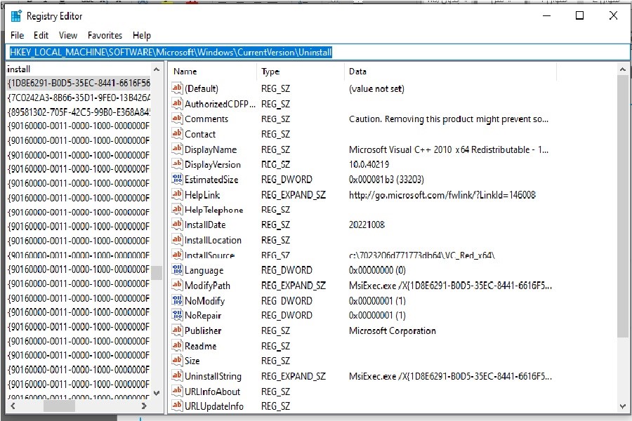Click the DWORD icon beside Language

tap(177, 270)
